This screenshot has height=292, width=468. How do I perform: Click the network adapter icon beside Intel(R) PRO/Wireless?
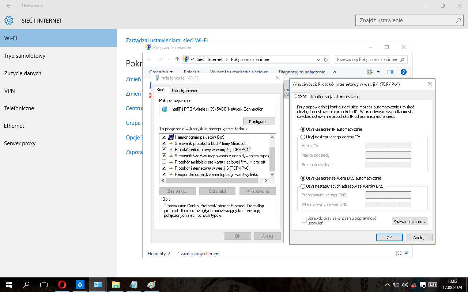[165, 109]
